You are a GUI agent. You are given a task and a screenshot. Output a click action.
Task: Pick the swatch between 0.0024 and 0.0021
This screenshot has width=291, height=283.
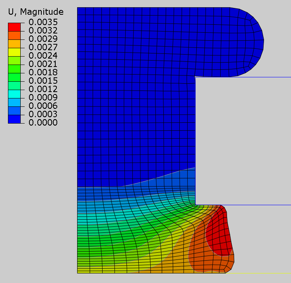(x=14, y=61)
